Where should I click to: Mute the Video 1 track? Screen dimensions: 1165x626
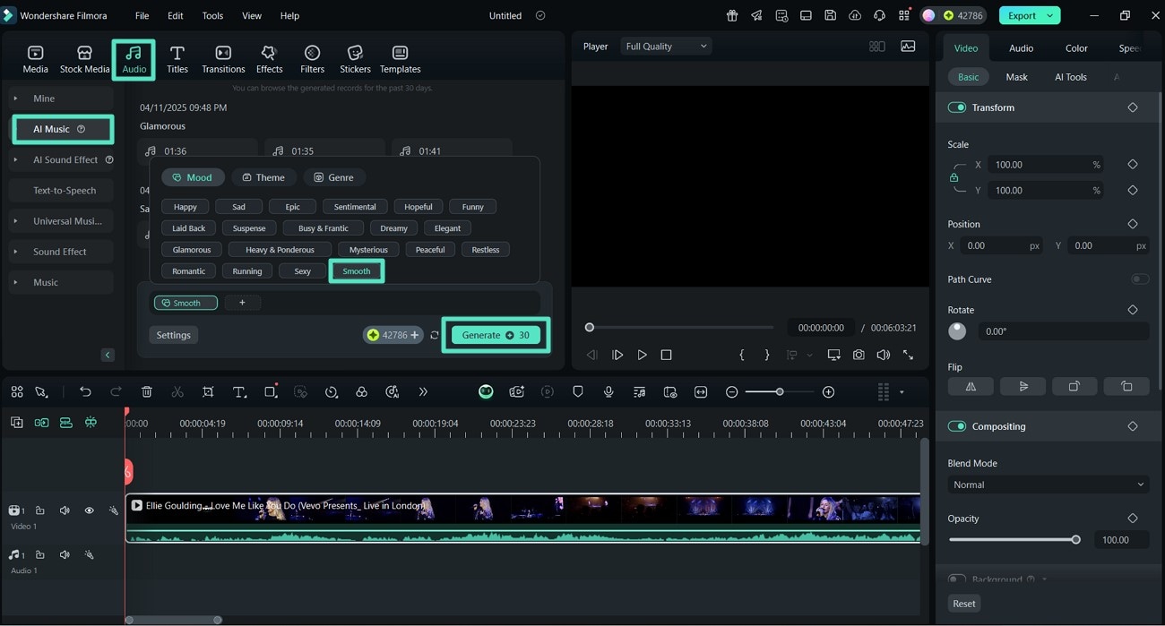point(65,510)
